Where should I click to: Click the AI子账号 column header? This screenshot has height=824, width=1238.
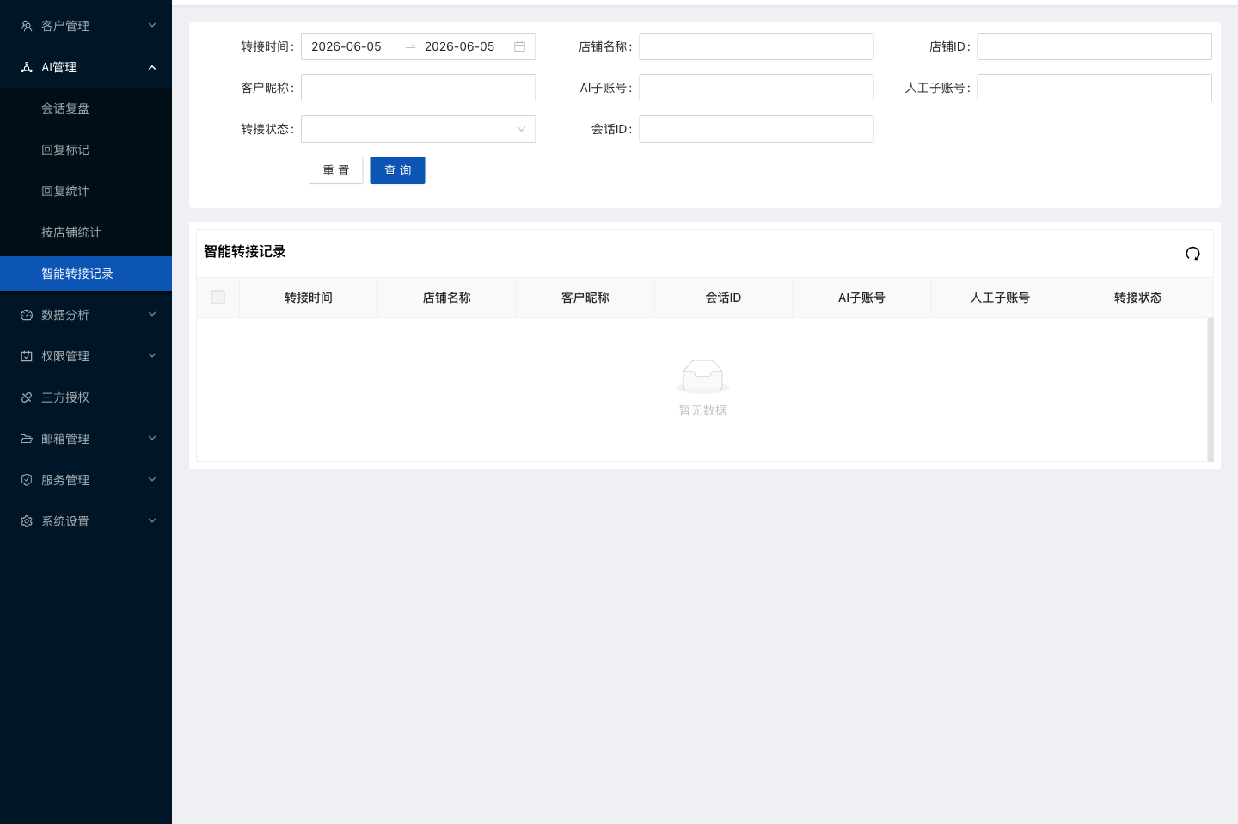click(861, 298)
